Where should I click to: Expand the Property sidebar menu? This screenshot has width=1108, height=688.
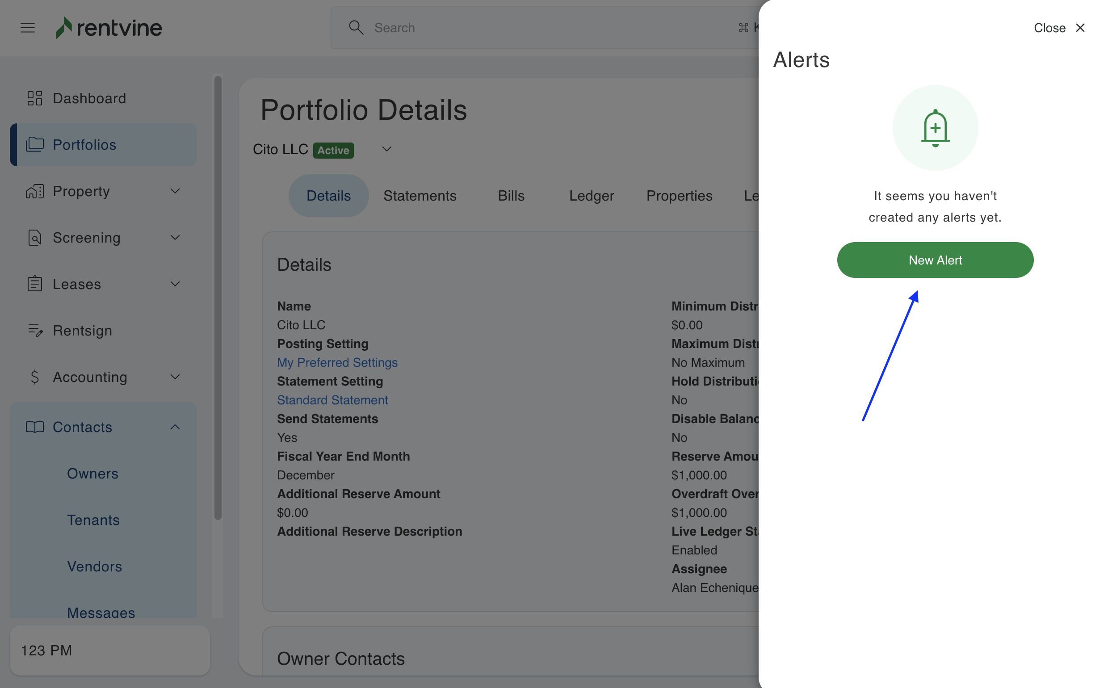[175, 191]
